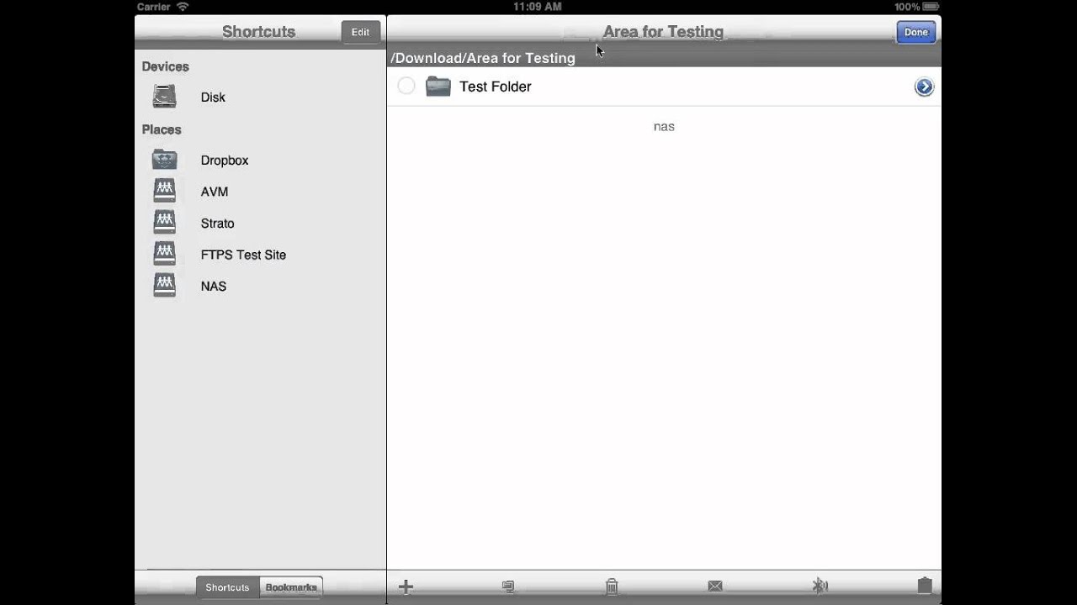The width and height of the screenshot is (1077, 605).
Task: Click the Test Folder folder icon
Action: click(438, 86)
